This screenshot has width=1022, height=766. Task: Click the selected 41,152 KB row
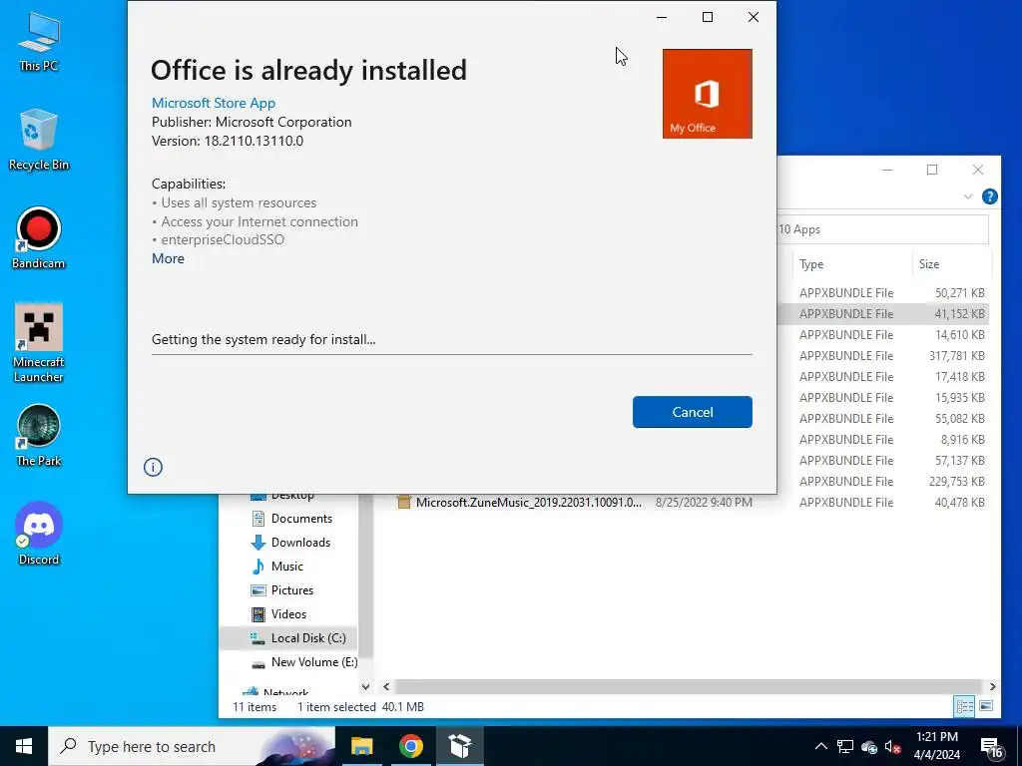882,314
